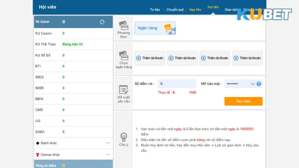299x168 pixels.
Task: Open the Chuyển quỹ tab
Action: tap(175, 10)
